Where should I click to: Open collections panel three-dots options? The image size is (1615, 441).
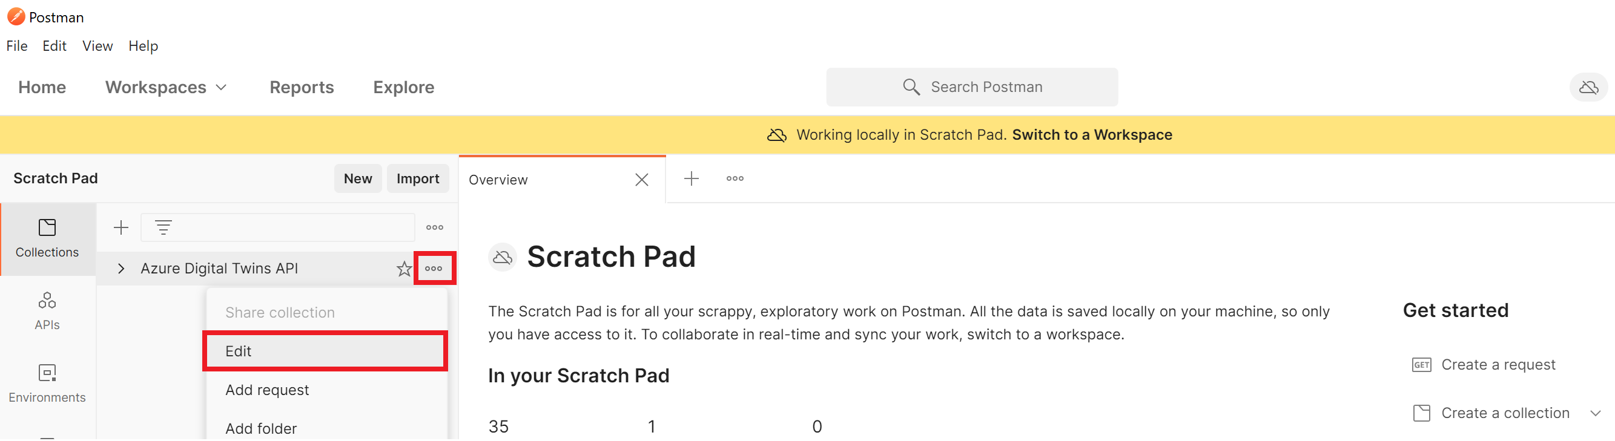point(434,227)
